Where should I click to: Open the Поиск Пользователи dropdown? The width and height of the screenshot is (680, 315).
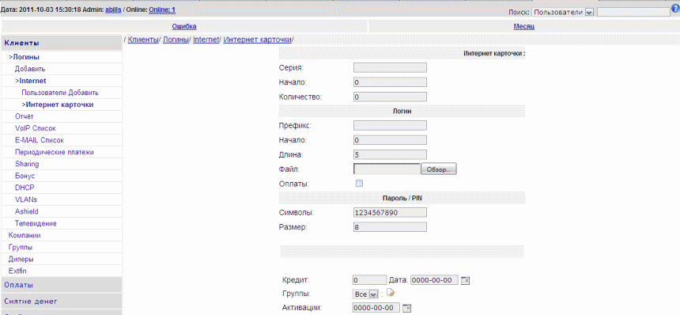[x=562, y=13]
